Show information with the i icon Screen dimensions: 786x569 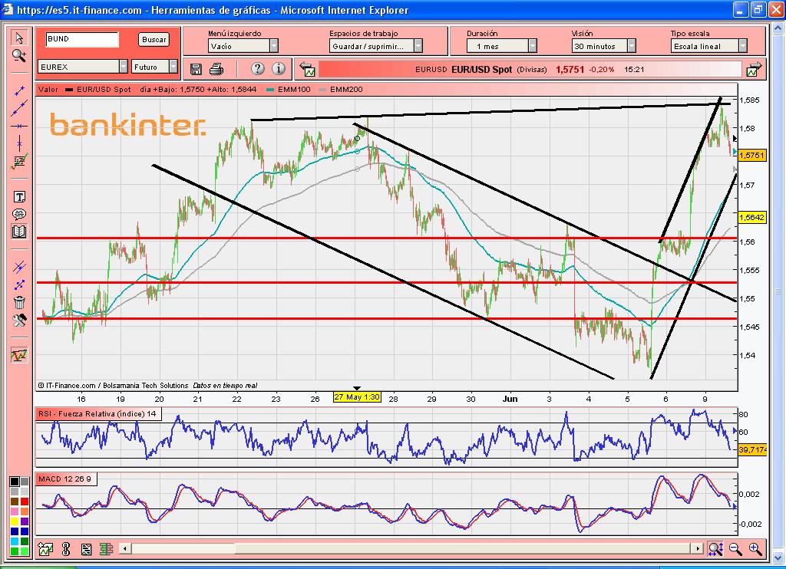(x=278, y=68)
